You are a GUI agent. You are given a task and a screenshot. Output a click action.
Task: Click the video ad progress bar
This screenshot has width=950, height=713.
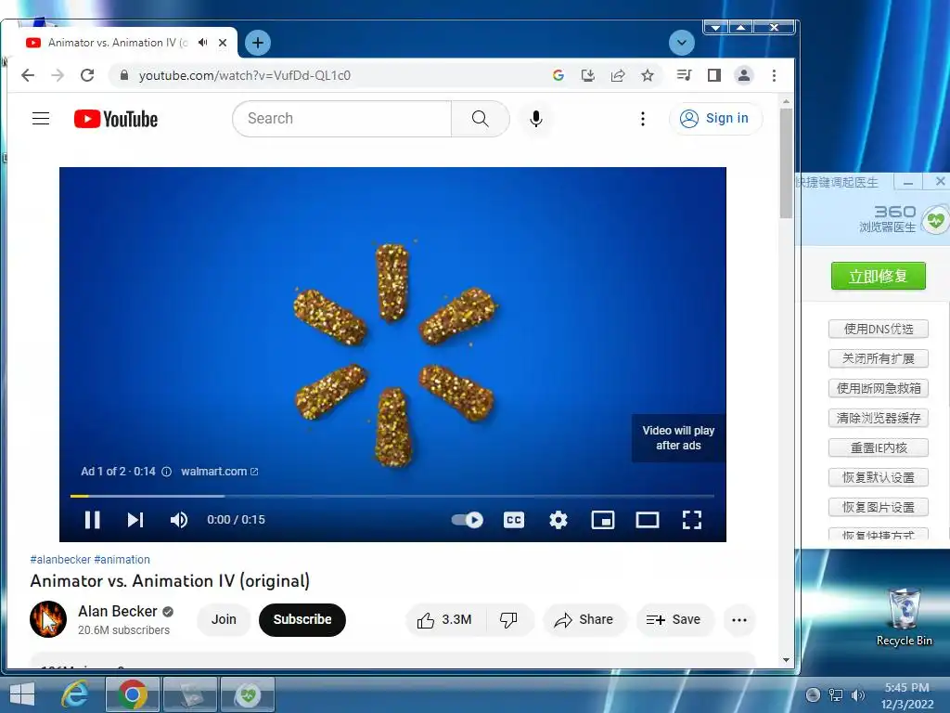coord(392,496)
